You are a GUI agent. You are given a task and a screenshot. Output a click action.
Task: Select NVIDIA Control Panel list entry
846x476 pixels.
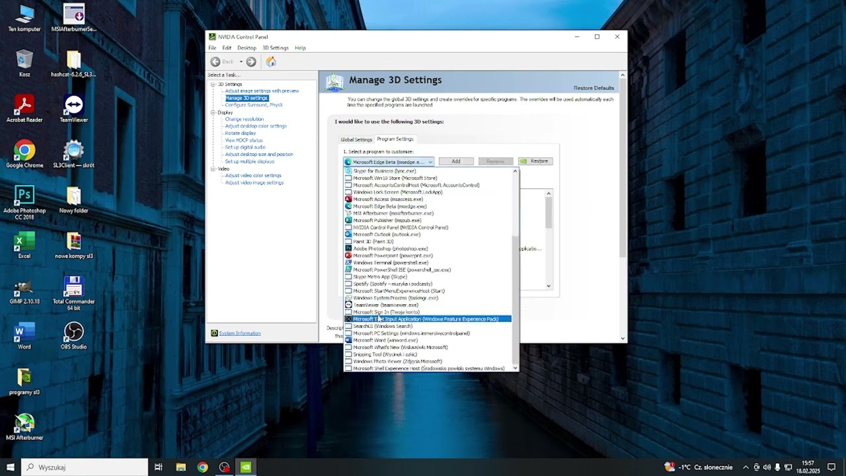[428, 227]
